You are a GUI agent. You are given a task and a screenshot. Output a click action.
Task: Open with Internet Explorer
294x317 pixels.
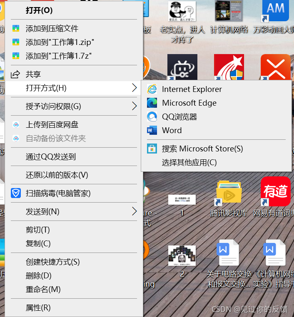point(216,89)
